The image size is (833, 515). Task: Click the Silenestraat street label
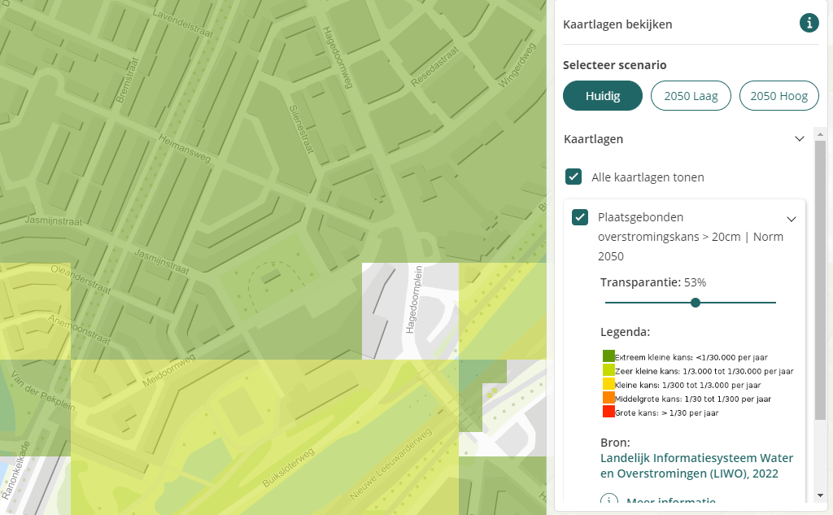coord(301,129)
